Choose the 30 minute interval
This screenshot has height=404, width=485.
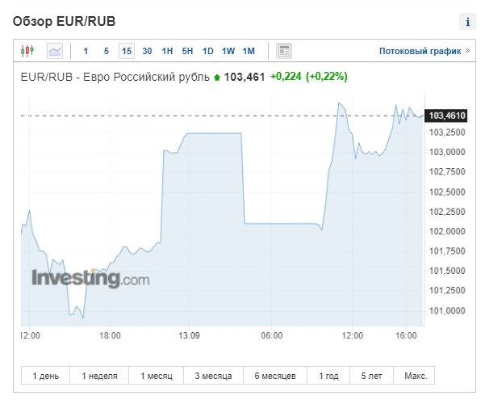[x=147, y=51]
